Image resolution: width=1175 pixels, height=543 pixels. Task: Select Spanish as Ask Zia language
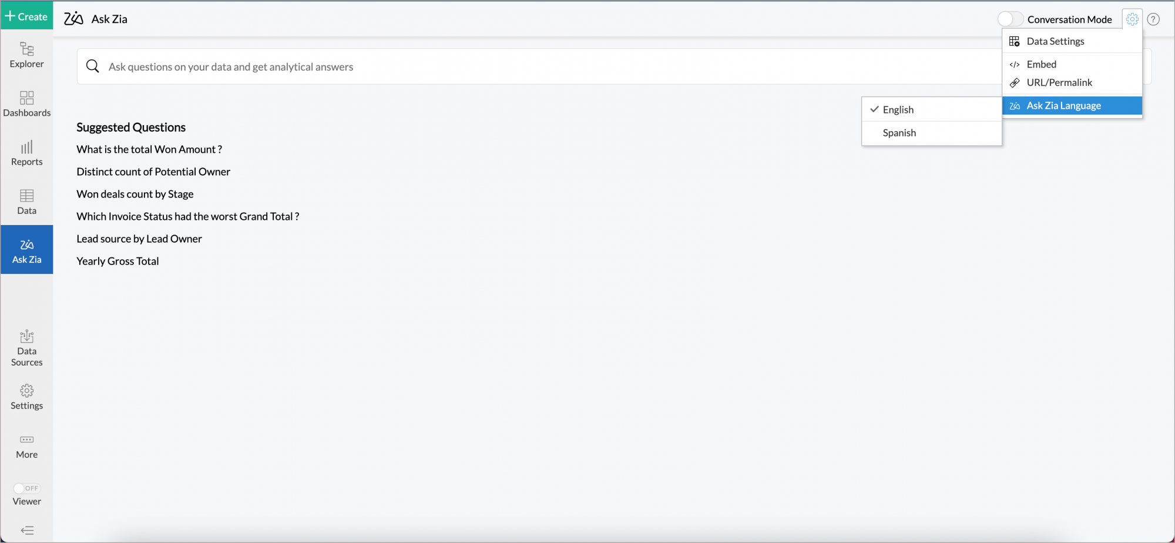click(899, 132)
